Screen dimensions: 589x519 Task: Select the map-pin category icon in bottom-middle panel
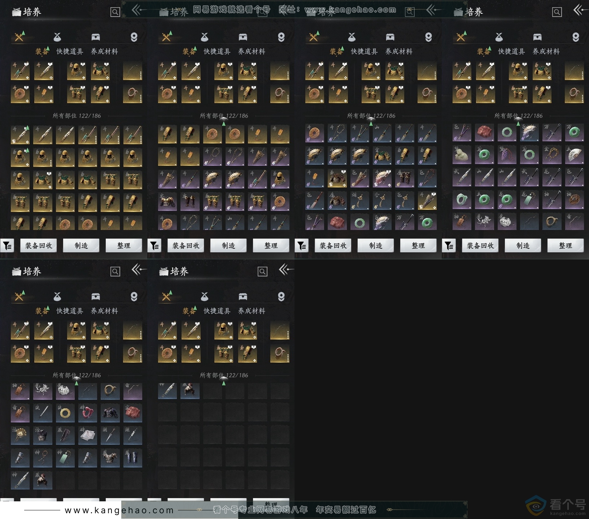pos(281,297)
